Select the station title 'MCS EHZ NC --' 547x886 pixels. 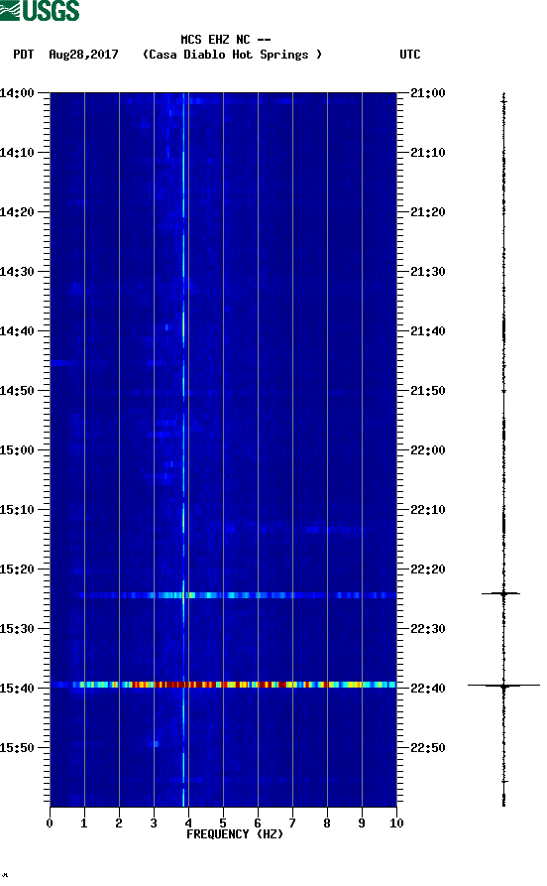[x=226, y=40]
